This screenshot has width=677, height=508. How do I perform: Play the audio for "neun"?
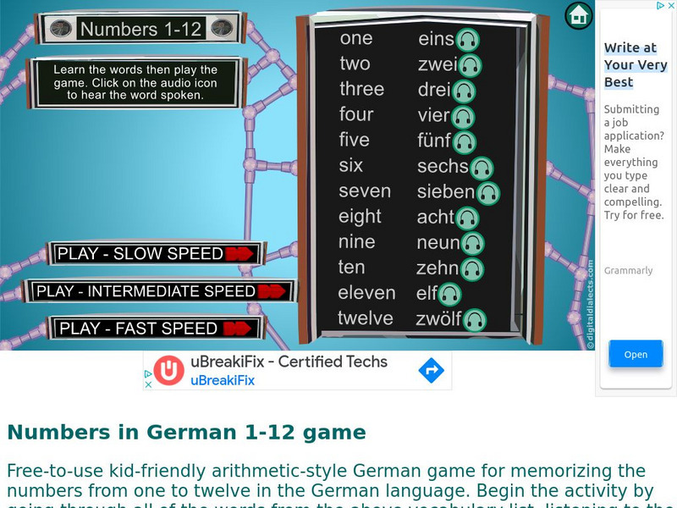click(471, 242)
